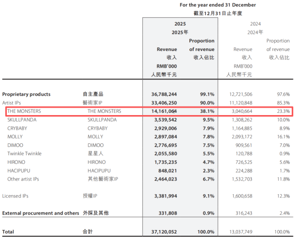The image size is (295, 237).
Task: Select Licensed IPs 2025 revenue 3,381,994
Action: [166, 196]
